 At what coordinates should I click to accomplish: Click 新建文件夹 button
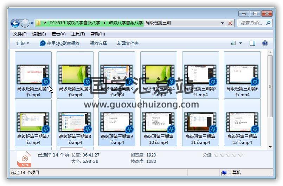128,43
